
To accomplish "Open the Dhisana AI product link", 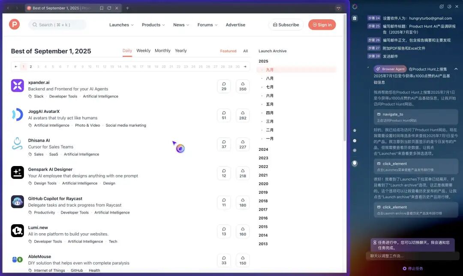I will pos(39,140).
